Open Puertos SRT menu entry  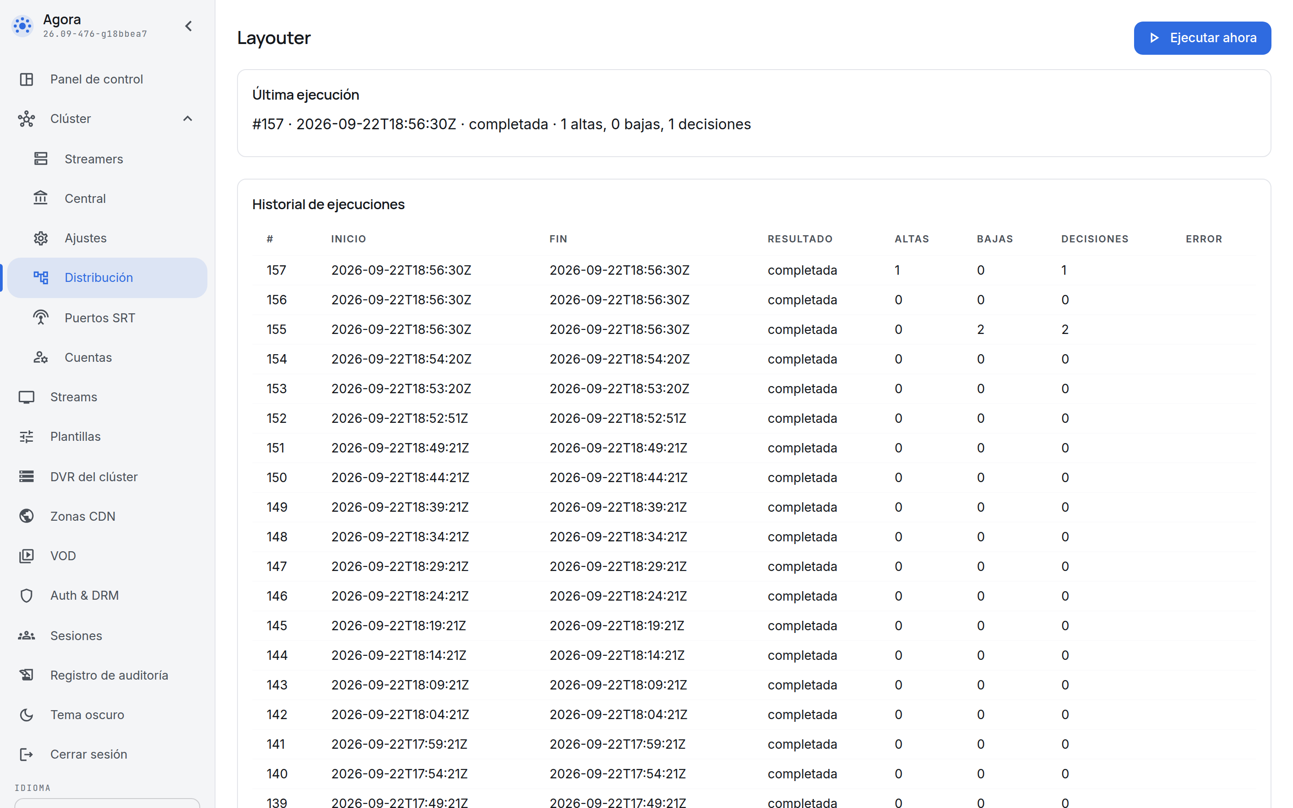click(x=107, y=317)
